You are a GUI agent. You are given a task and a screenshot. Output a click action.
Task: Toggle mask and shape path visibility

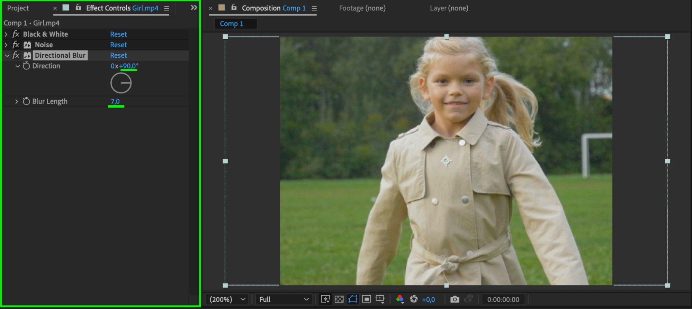353,299
